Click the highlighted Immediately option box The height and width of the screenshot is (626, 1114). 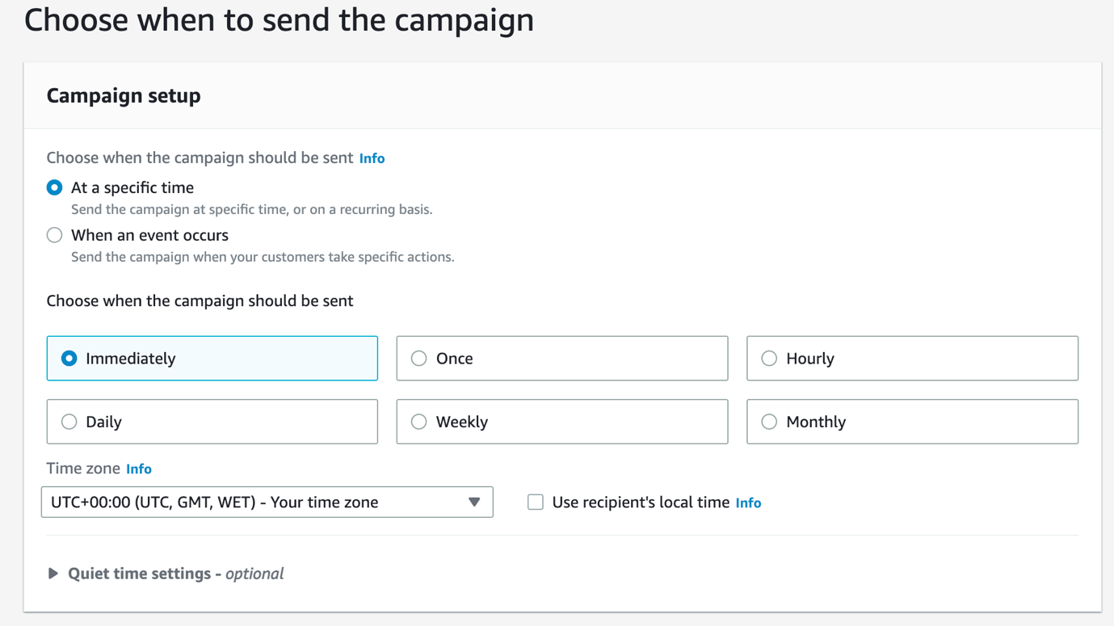(x=212, y=358)
